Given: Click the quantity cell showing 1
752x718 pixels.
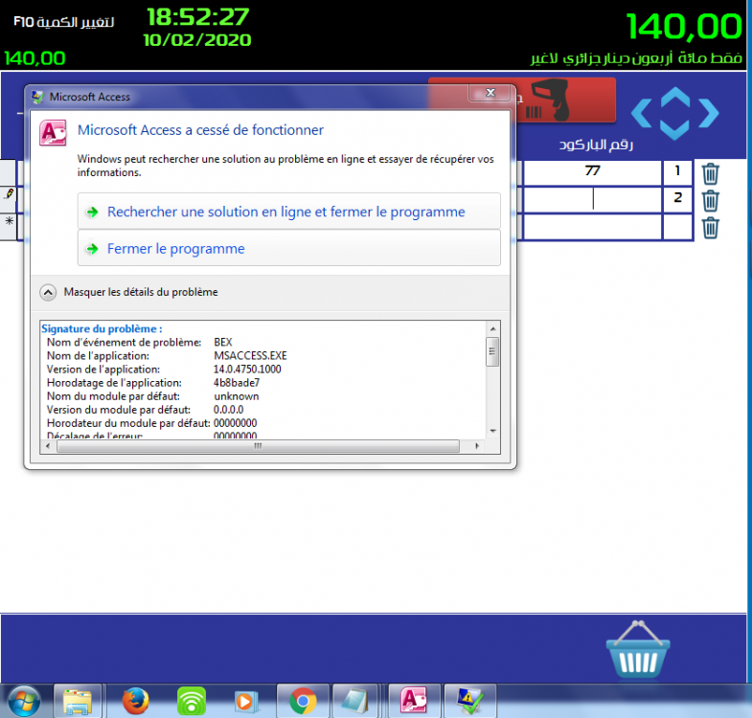Looking at the screenshot, I should (x=677, y=172).
